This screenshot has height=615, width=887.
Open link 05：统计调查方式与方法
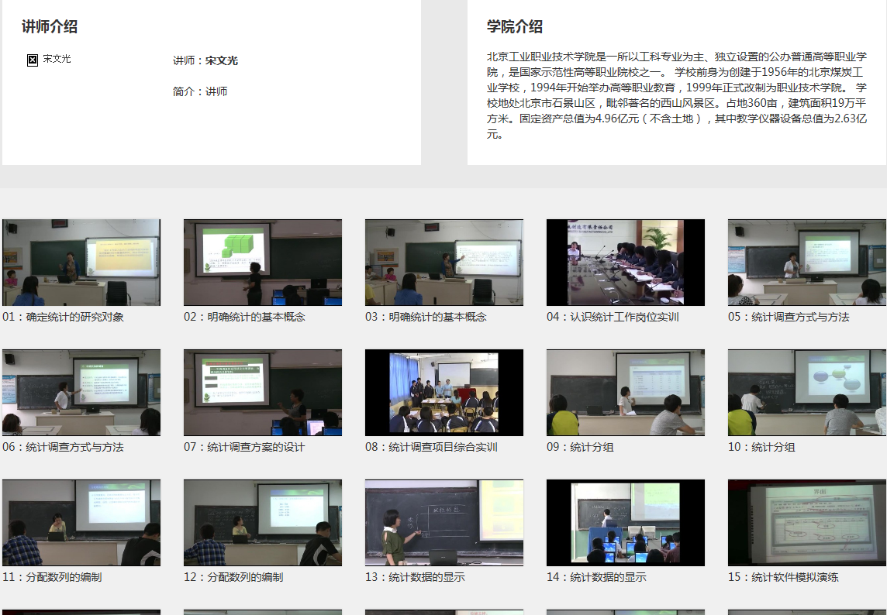click(789, 317)
